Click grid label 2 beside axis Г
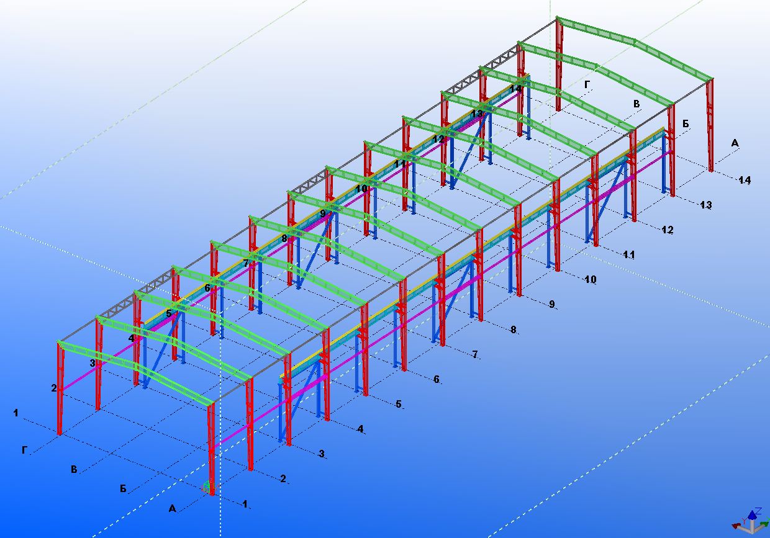Image resolution: width=770 pixels, height=538 pixels. pos(54,388)
